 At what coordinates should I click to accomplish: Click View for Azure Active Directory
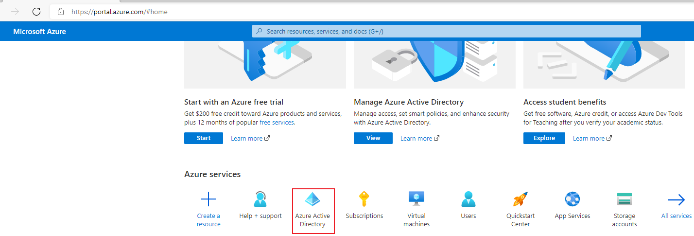(x=373, y=138)
